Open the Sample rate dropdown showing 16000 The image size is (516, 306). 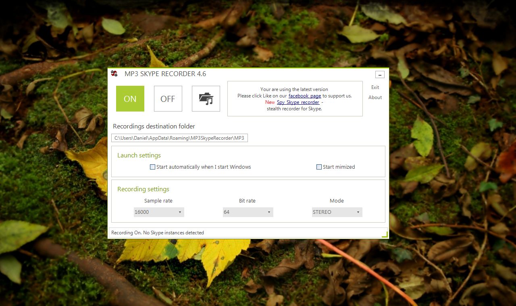pos(159,212)
